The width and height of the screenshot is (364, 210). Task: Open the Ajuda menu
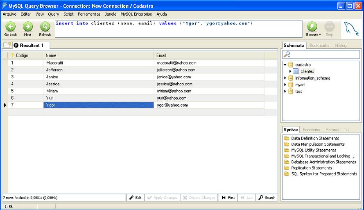pyautogui.click(x=162, y=14)
